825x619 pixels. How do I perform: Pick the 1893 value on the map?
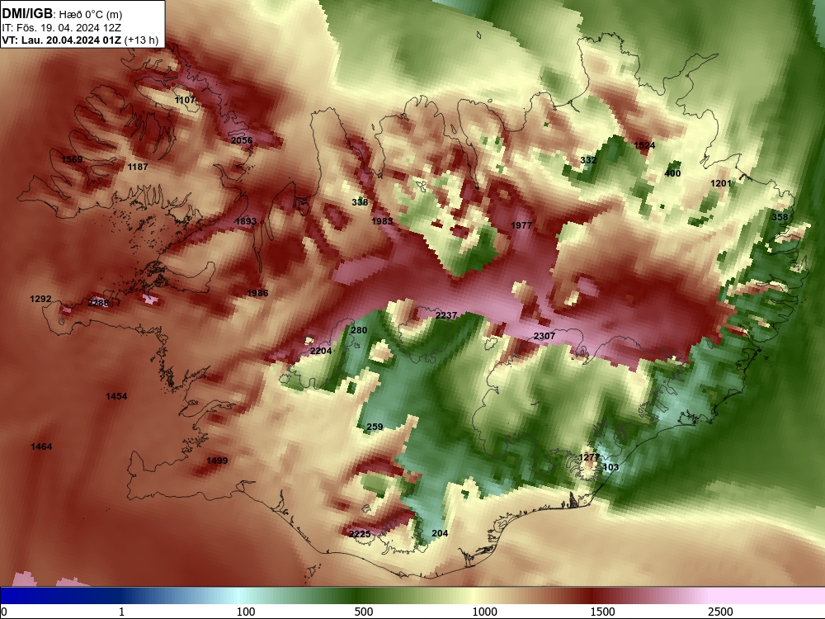coord(246,221)
